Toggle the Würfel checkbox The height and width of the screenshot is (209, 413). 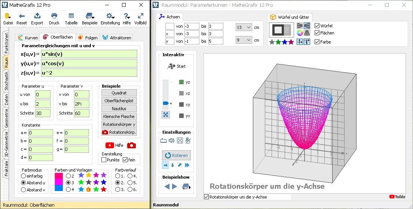[x=317, y=26]
